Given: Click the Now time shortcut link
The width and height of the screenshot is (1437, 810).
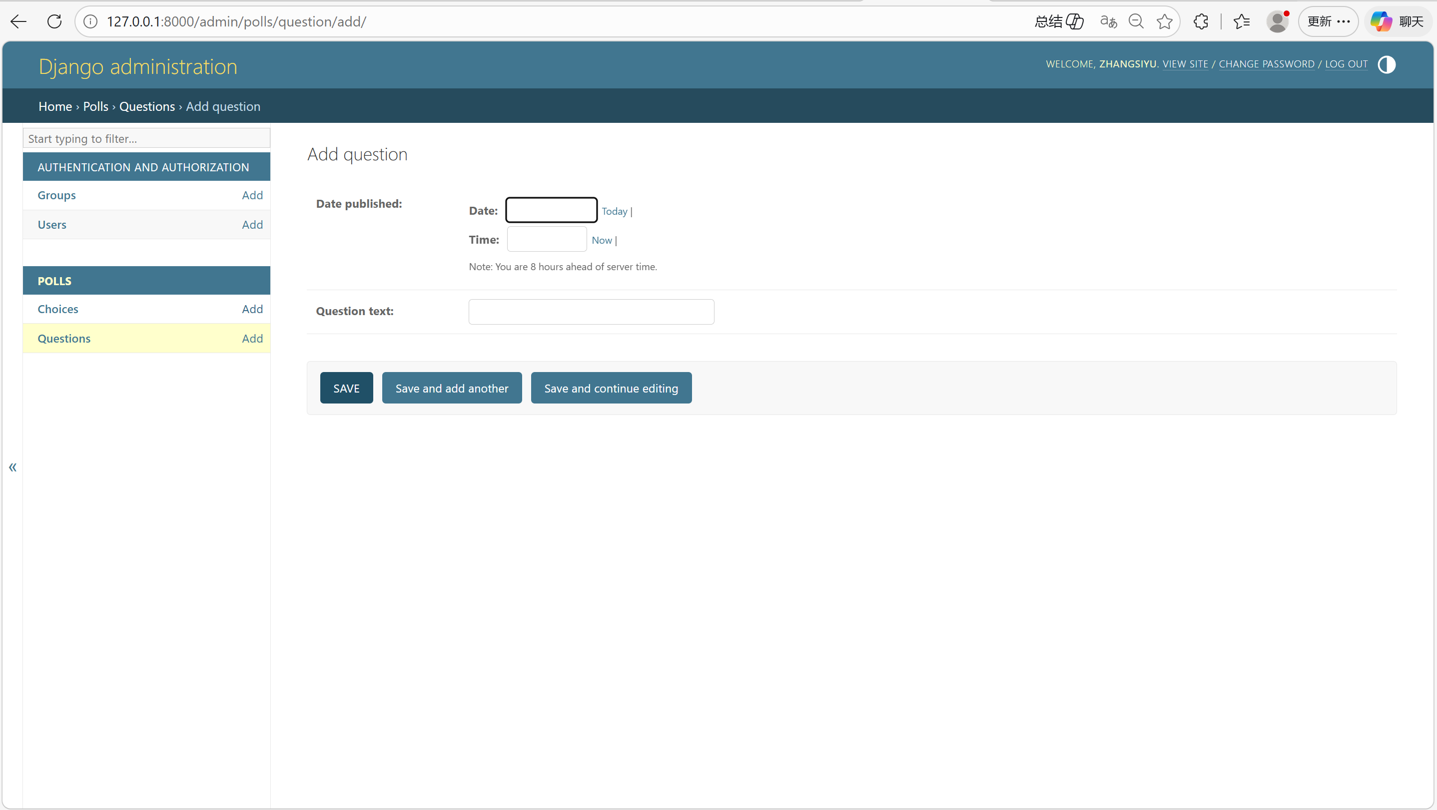Looking at the screenshot, I should [602, 240].
